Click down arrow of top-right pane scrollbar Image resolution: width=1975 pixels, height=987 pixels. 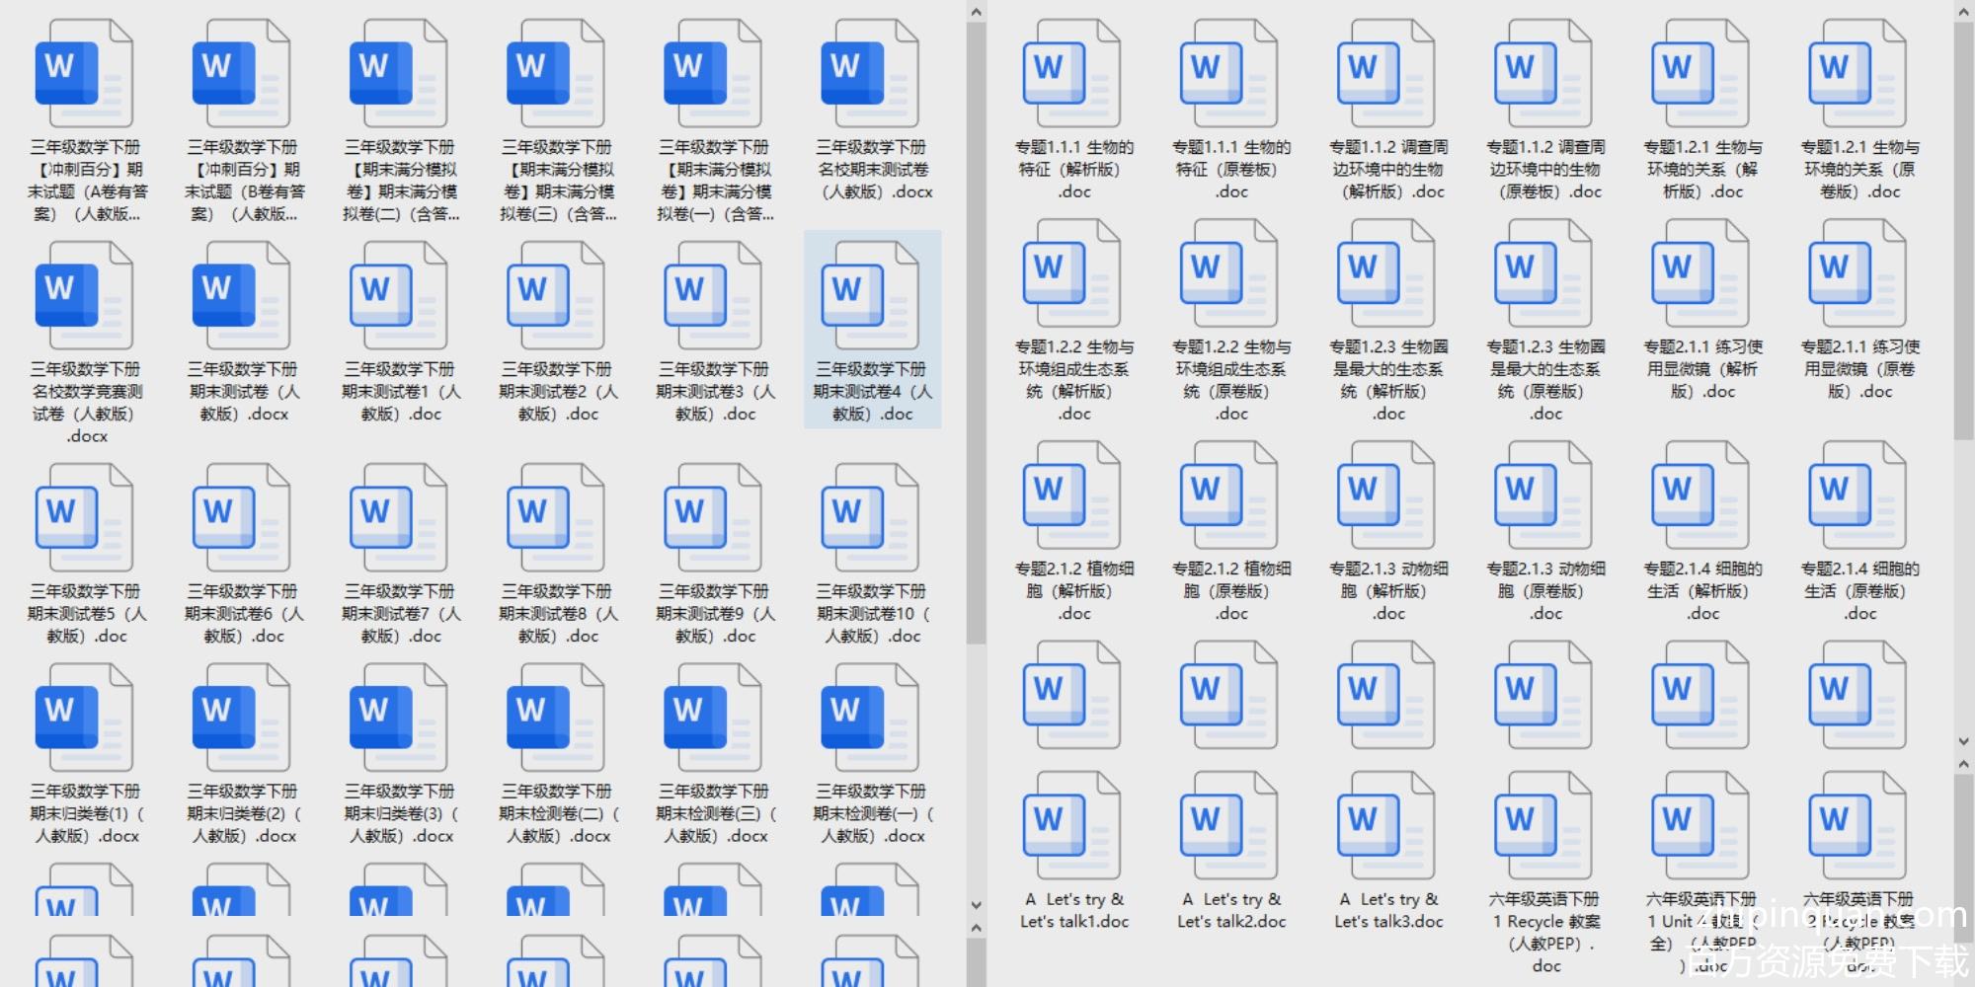pyautogui.click(x=1963, y=740)
